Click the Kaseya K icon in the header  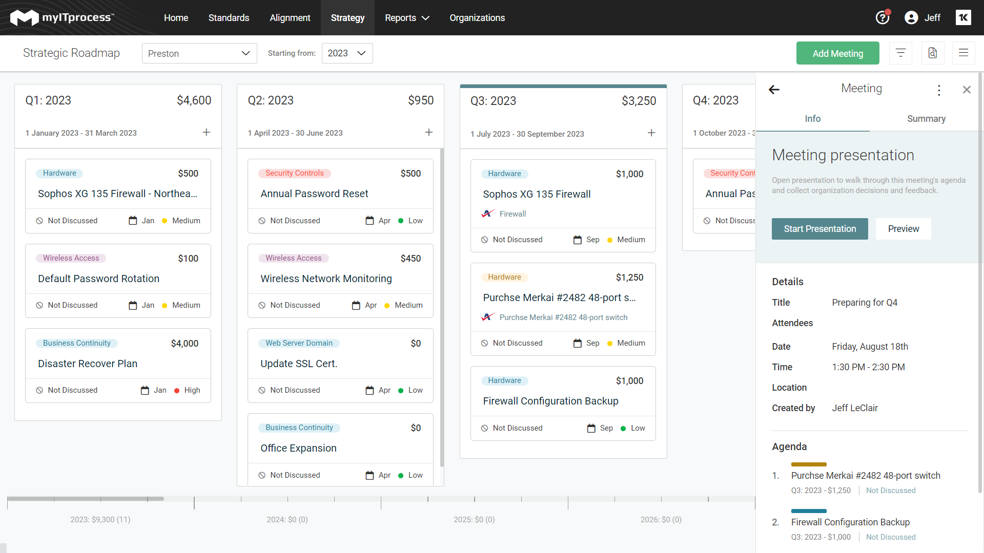click(x=963, y=17)
